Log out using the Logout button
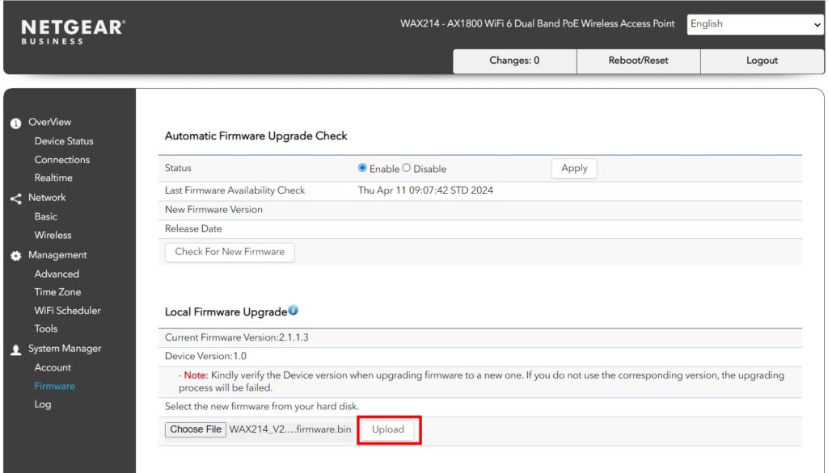The width and height of the screenshot is (828, 473). (762, 61)
